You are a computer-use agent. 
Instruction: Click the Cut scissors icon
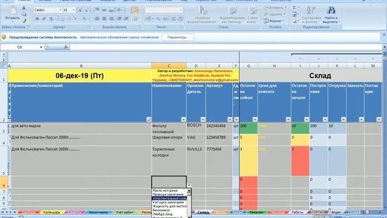24,8
